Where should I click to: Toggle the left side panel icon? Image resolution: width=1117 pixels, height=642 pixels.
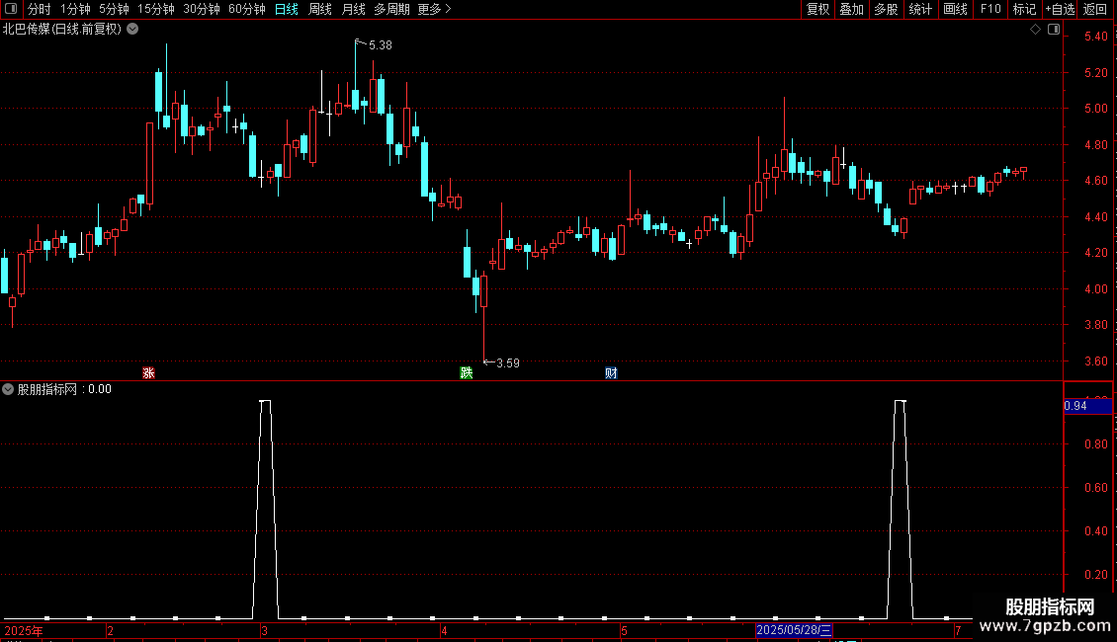[11, 9]
